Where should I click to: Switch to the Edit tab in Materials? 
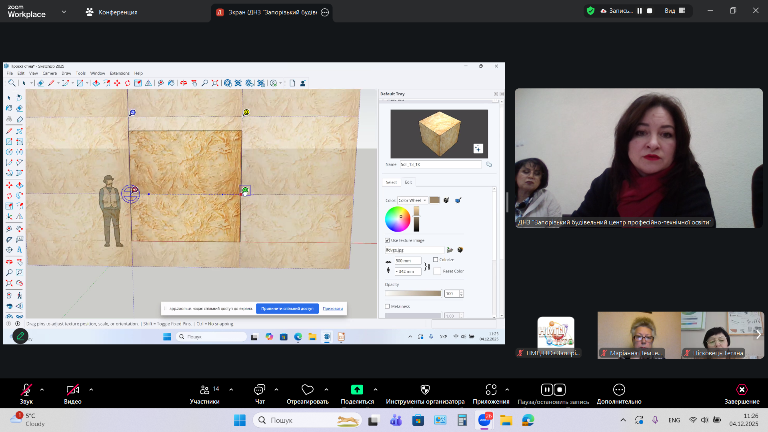pyautogui.click(x=408, y=182)
